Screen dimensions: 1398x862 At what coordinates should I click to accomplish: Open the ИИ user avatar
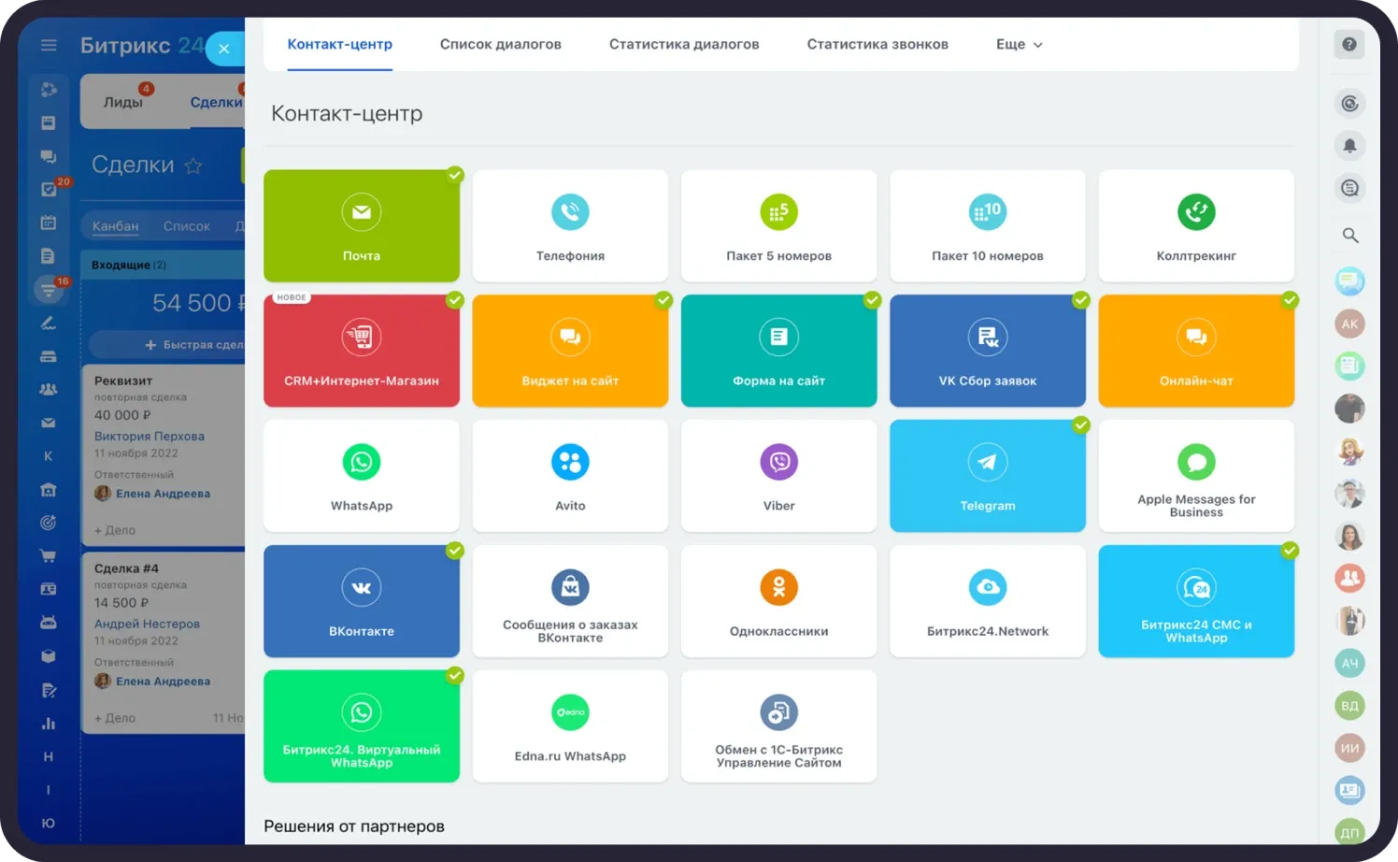[1349, 748]
